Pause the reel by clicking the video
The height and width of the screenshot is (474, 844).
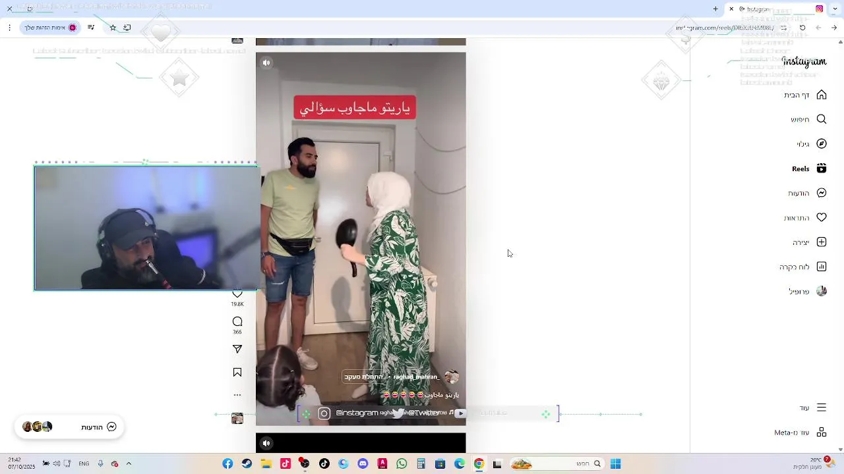[361, 239]
